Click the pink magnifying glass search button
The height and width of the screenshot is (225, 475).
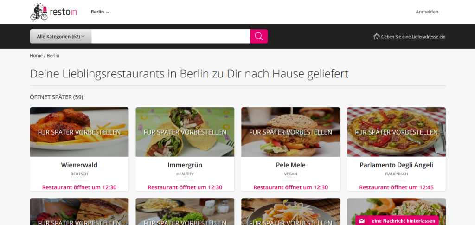[x=259, y=36]
